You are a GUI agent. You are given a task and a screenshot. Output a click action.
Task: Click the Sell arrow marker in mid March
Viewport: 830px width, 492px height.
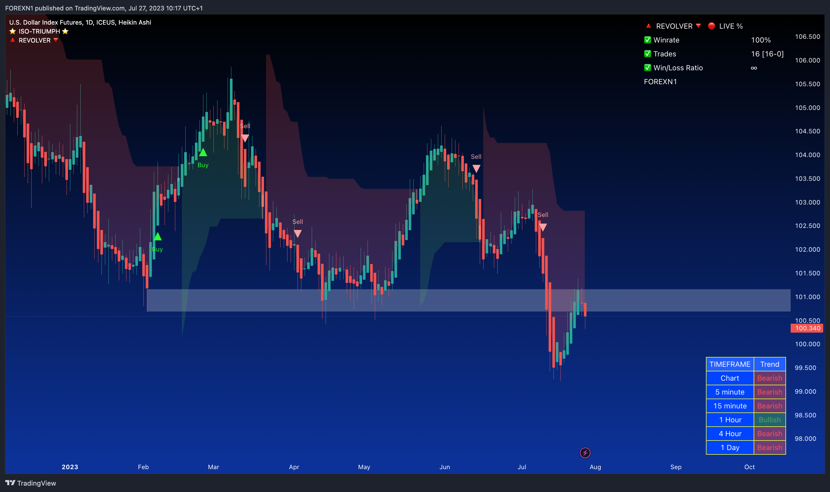[245, 138]
